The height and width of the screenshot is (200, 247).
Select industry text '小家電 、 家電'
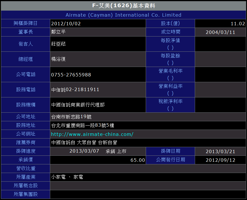click(67, 177)
